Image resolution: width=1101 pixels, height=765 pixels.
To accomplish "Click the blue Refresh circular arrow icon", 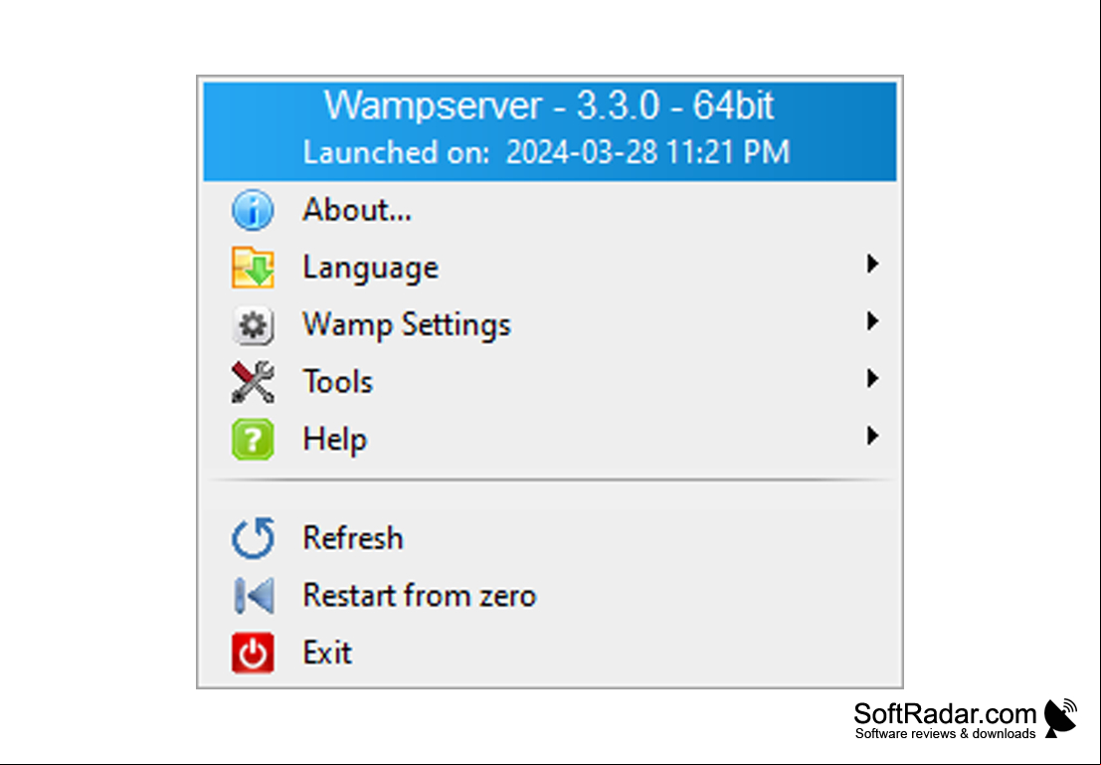I will 253,539.
